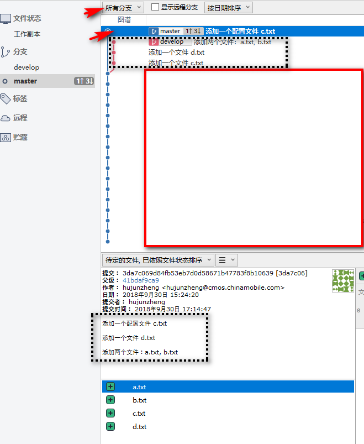Click the develop branch badge icon in graph

(x=154, y=42)
